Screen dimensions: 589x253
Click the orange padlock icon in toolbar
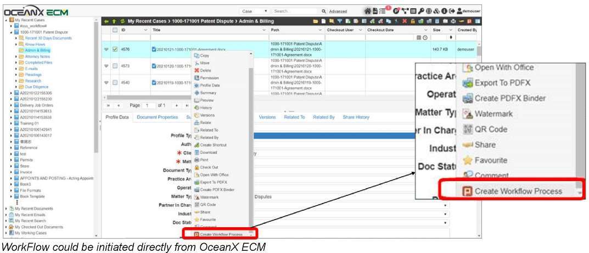(x=413, y=21)
